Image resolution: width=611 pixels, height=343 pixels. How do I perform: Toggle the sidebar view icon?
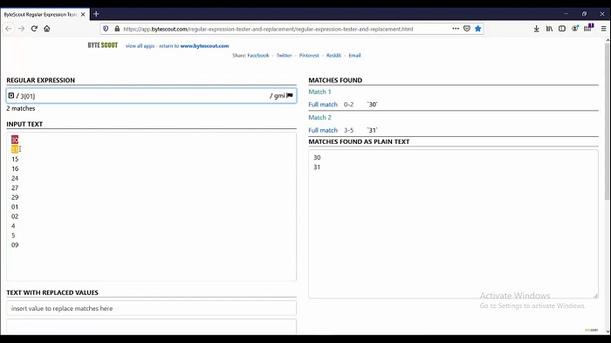click(562, 29)
